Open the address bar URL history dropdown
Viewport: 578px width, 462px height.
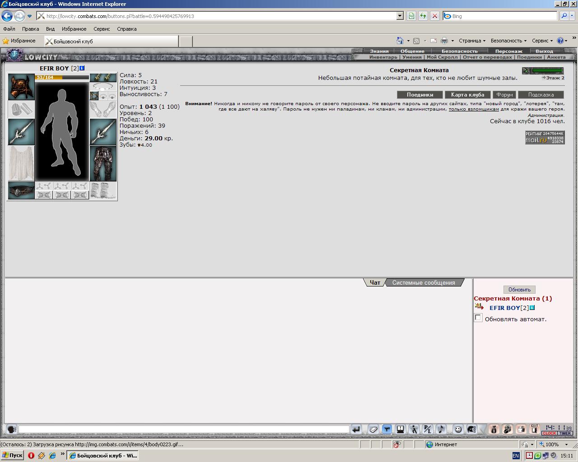coord(400,16)
